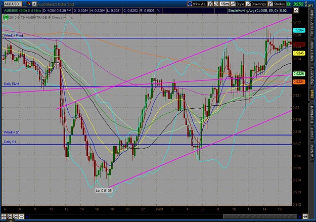The width and height of the screenshot is (316, 222).
Task: Click the magnifier zoom tool icon
Action: click(216, 4)
